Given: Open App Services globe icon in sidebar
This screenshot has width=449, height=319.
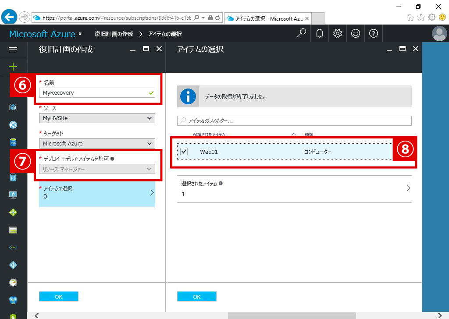Looking at the screenshot, I should click(13, 125).
